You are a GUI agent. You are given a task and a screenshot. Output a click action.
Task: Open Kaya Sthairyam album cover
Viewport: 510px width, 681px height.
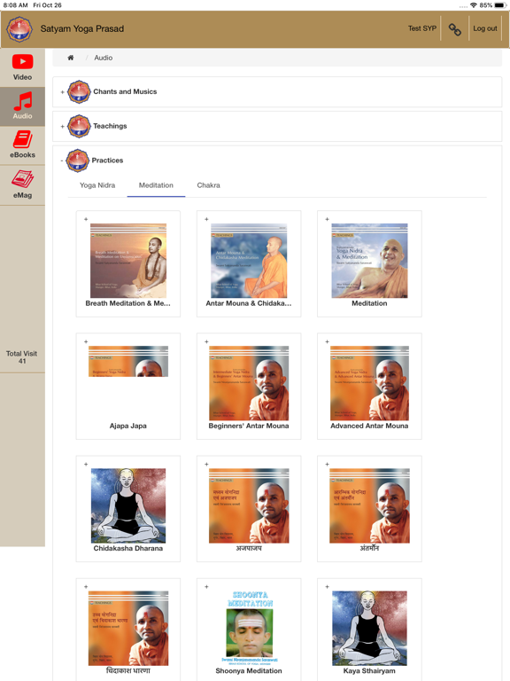[x=369, y=628]
